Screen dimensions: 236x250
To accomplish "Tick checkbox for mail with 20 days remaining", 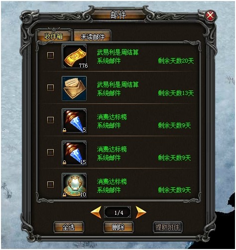I will point(50,55).
